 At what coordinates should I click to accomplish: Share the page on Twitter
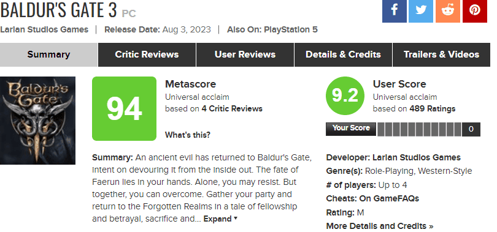point(421,11)
